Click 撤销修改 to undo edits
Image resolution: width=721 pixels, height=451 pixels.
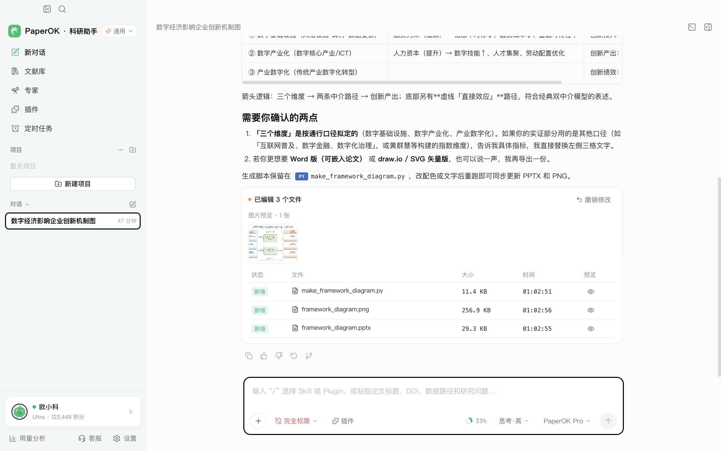(x=593, y=199)
